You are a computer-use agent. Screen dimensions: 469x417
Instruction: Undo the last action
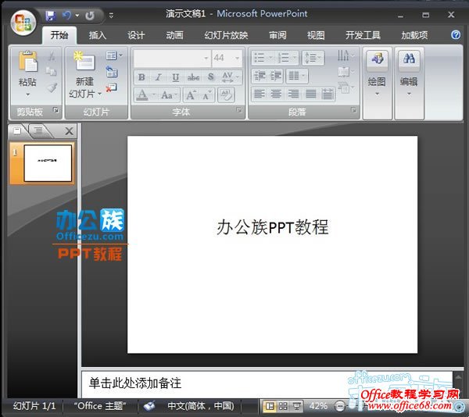(66, 15)
